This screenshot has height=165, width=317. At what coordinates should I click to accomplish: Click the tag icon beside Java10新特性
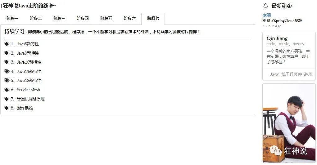click(x=7, y=62)
